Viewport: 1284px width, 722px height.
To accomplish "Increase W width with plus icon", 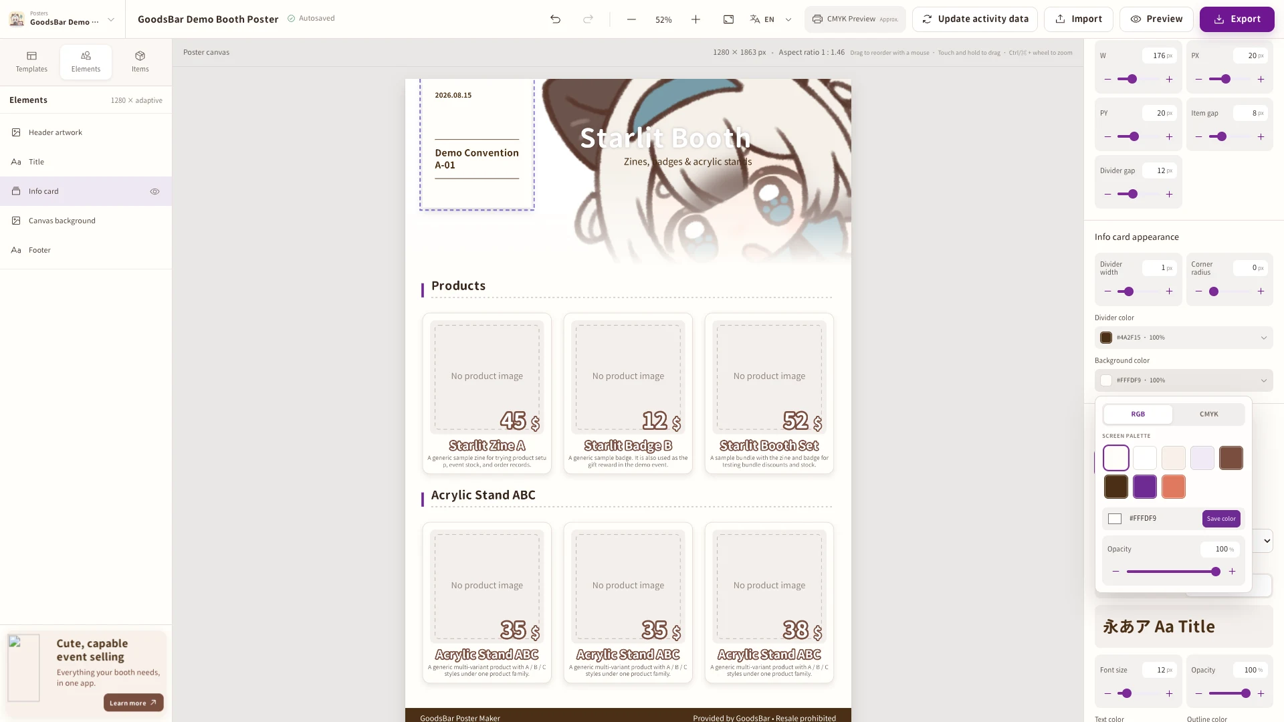I will [1169, 79].
